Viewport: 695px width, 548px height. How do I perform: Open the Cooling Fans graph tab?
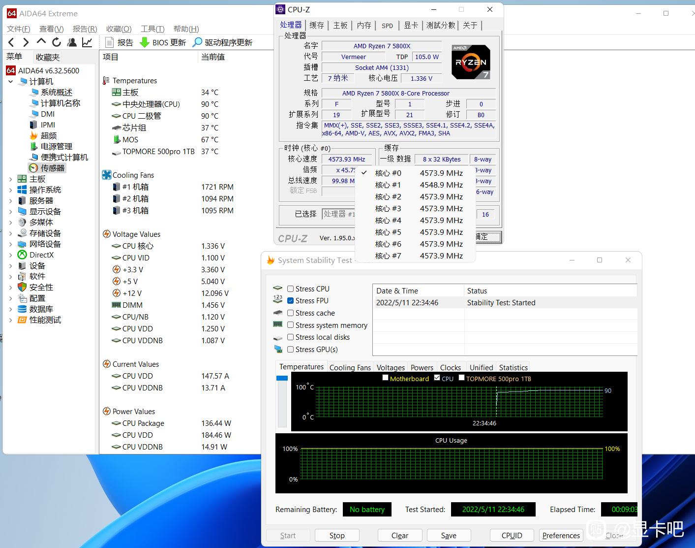pyautogui.click(x=350, y=367)
